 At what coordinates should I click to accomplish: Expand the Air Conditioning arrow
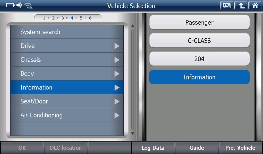point(117,115)
